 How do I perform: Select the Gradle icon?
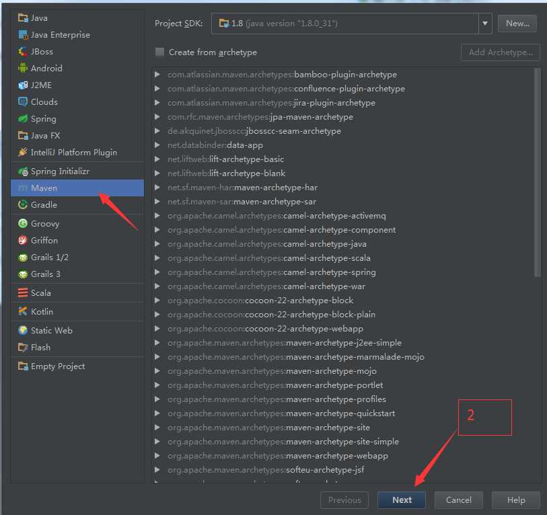click(x=23, y=204)
